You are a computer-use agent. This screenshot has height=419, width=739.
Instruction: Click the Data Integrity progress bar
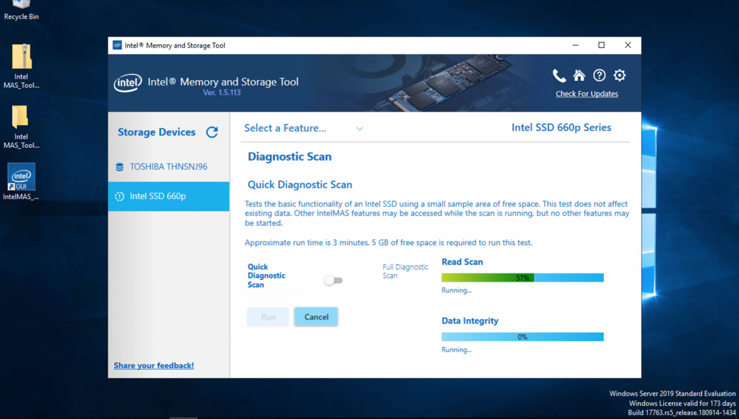pyautogui.click(x=523, y=337)
